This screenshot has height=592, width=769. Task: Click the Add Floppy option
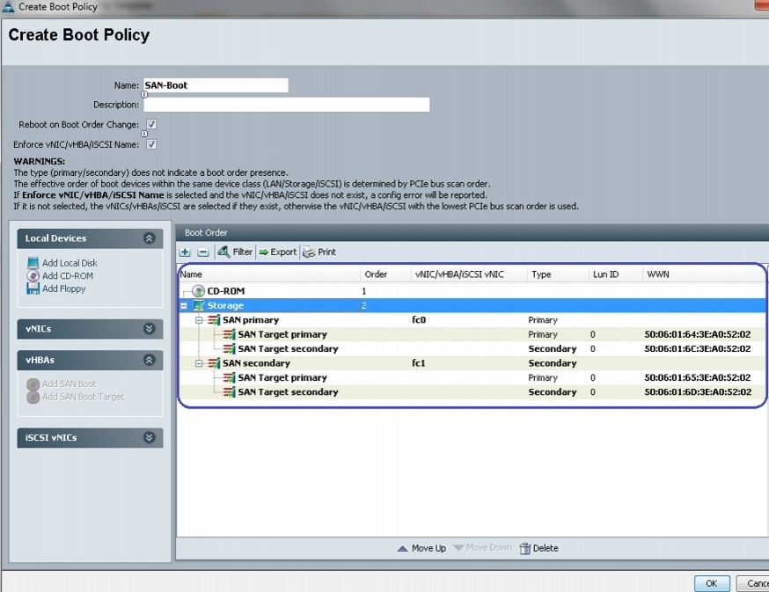tap(63, 289)
